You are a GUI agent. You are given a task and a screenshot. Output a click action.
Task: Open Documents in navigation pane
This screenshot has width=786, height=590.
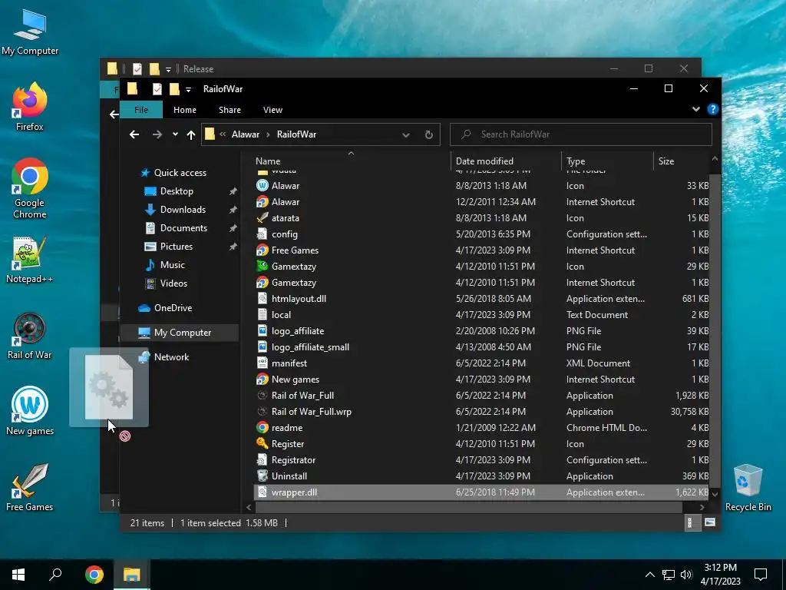coord(183,228)
